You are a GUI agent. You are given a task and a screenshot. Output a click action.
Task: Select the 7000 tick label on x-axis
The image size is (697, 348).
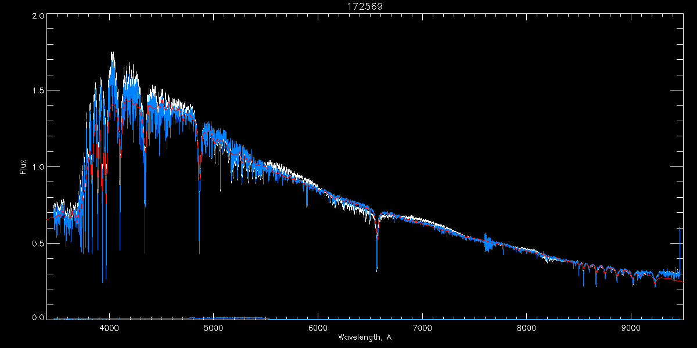click(422, 326)
